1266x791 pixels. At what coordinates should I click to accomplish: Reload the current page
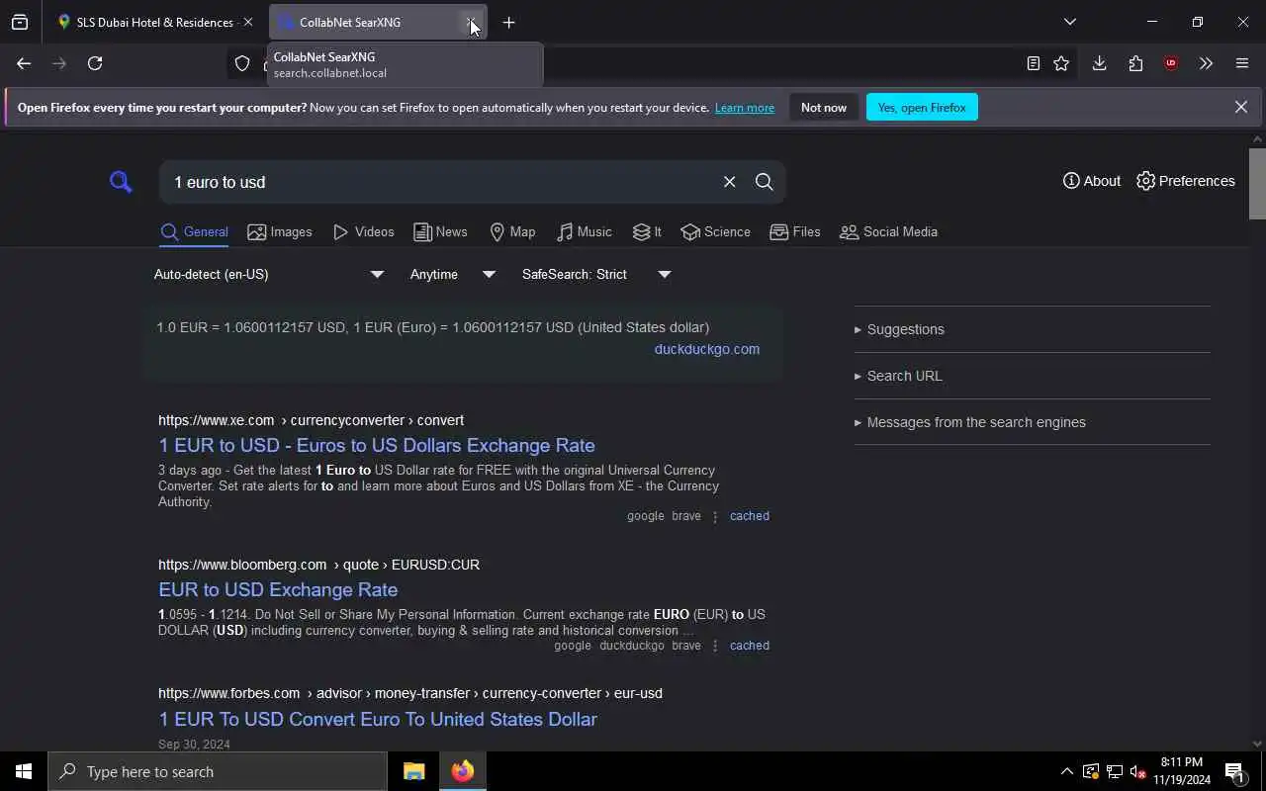tap(95, 63)
